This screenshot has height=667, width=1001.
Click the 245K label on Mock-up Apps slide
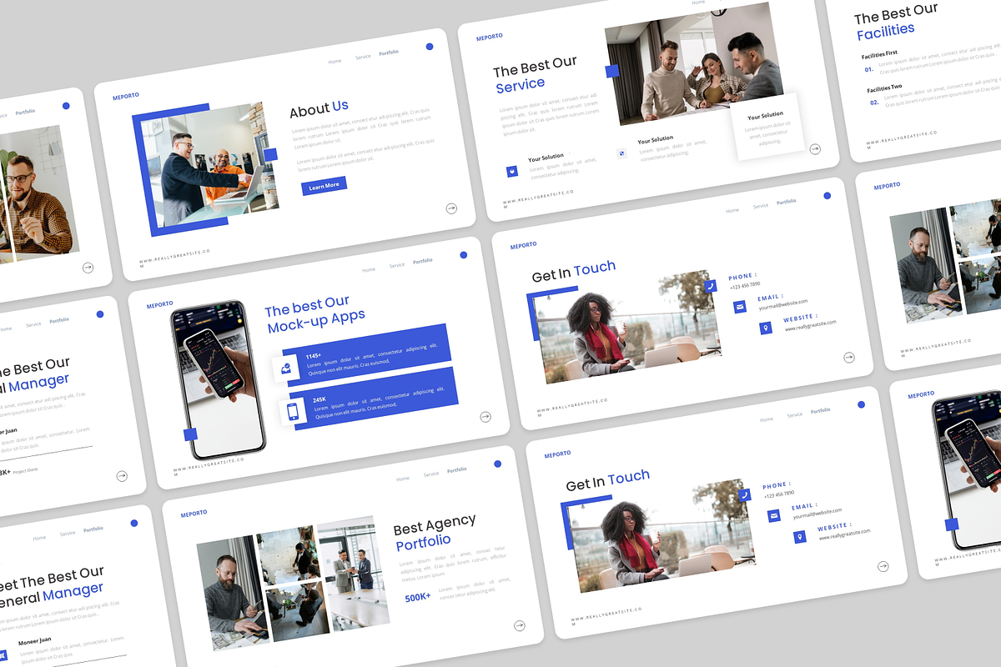(319, 400)
